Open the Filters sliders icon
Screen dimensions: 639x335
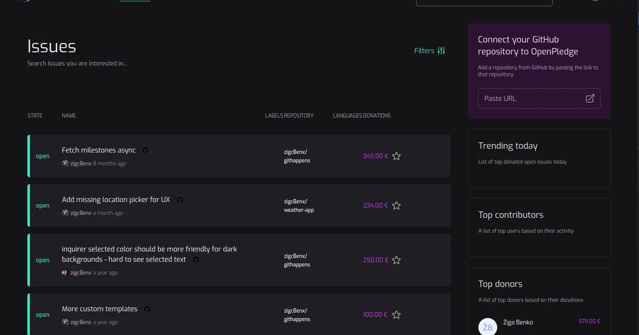click(x=441, y=51)
